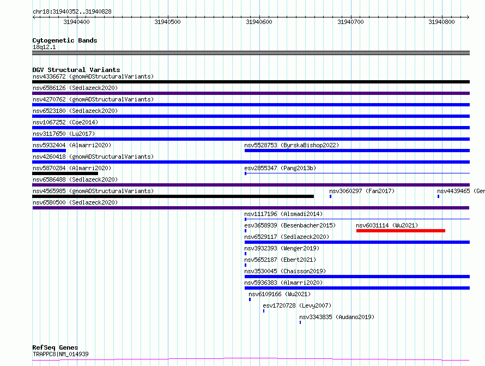This screenshot has height=366, width=485.
Task: Open nsv6580500 (Sedlazeck2020) variant label
Action: pos(75,202)
